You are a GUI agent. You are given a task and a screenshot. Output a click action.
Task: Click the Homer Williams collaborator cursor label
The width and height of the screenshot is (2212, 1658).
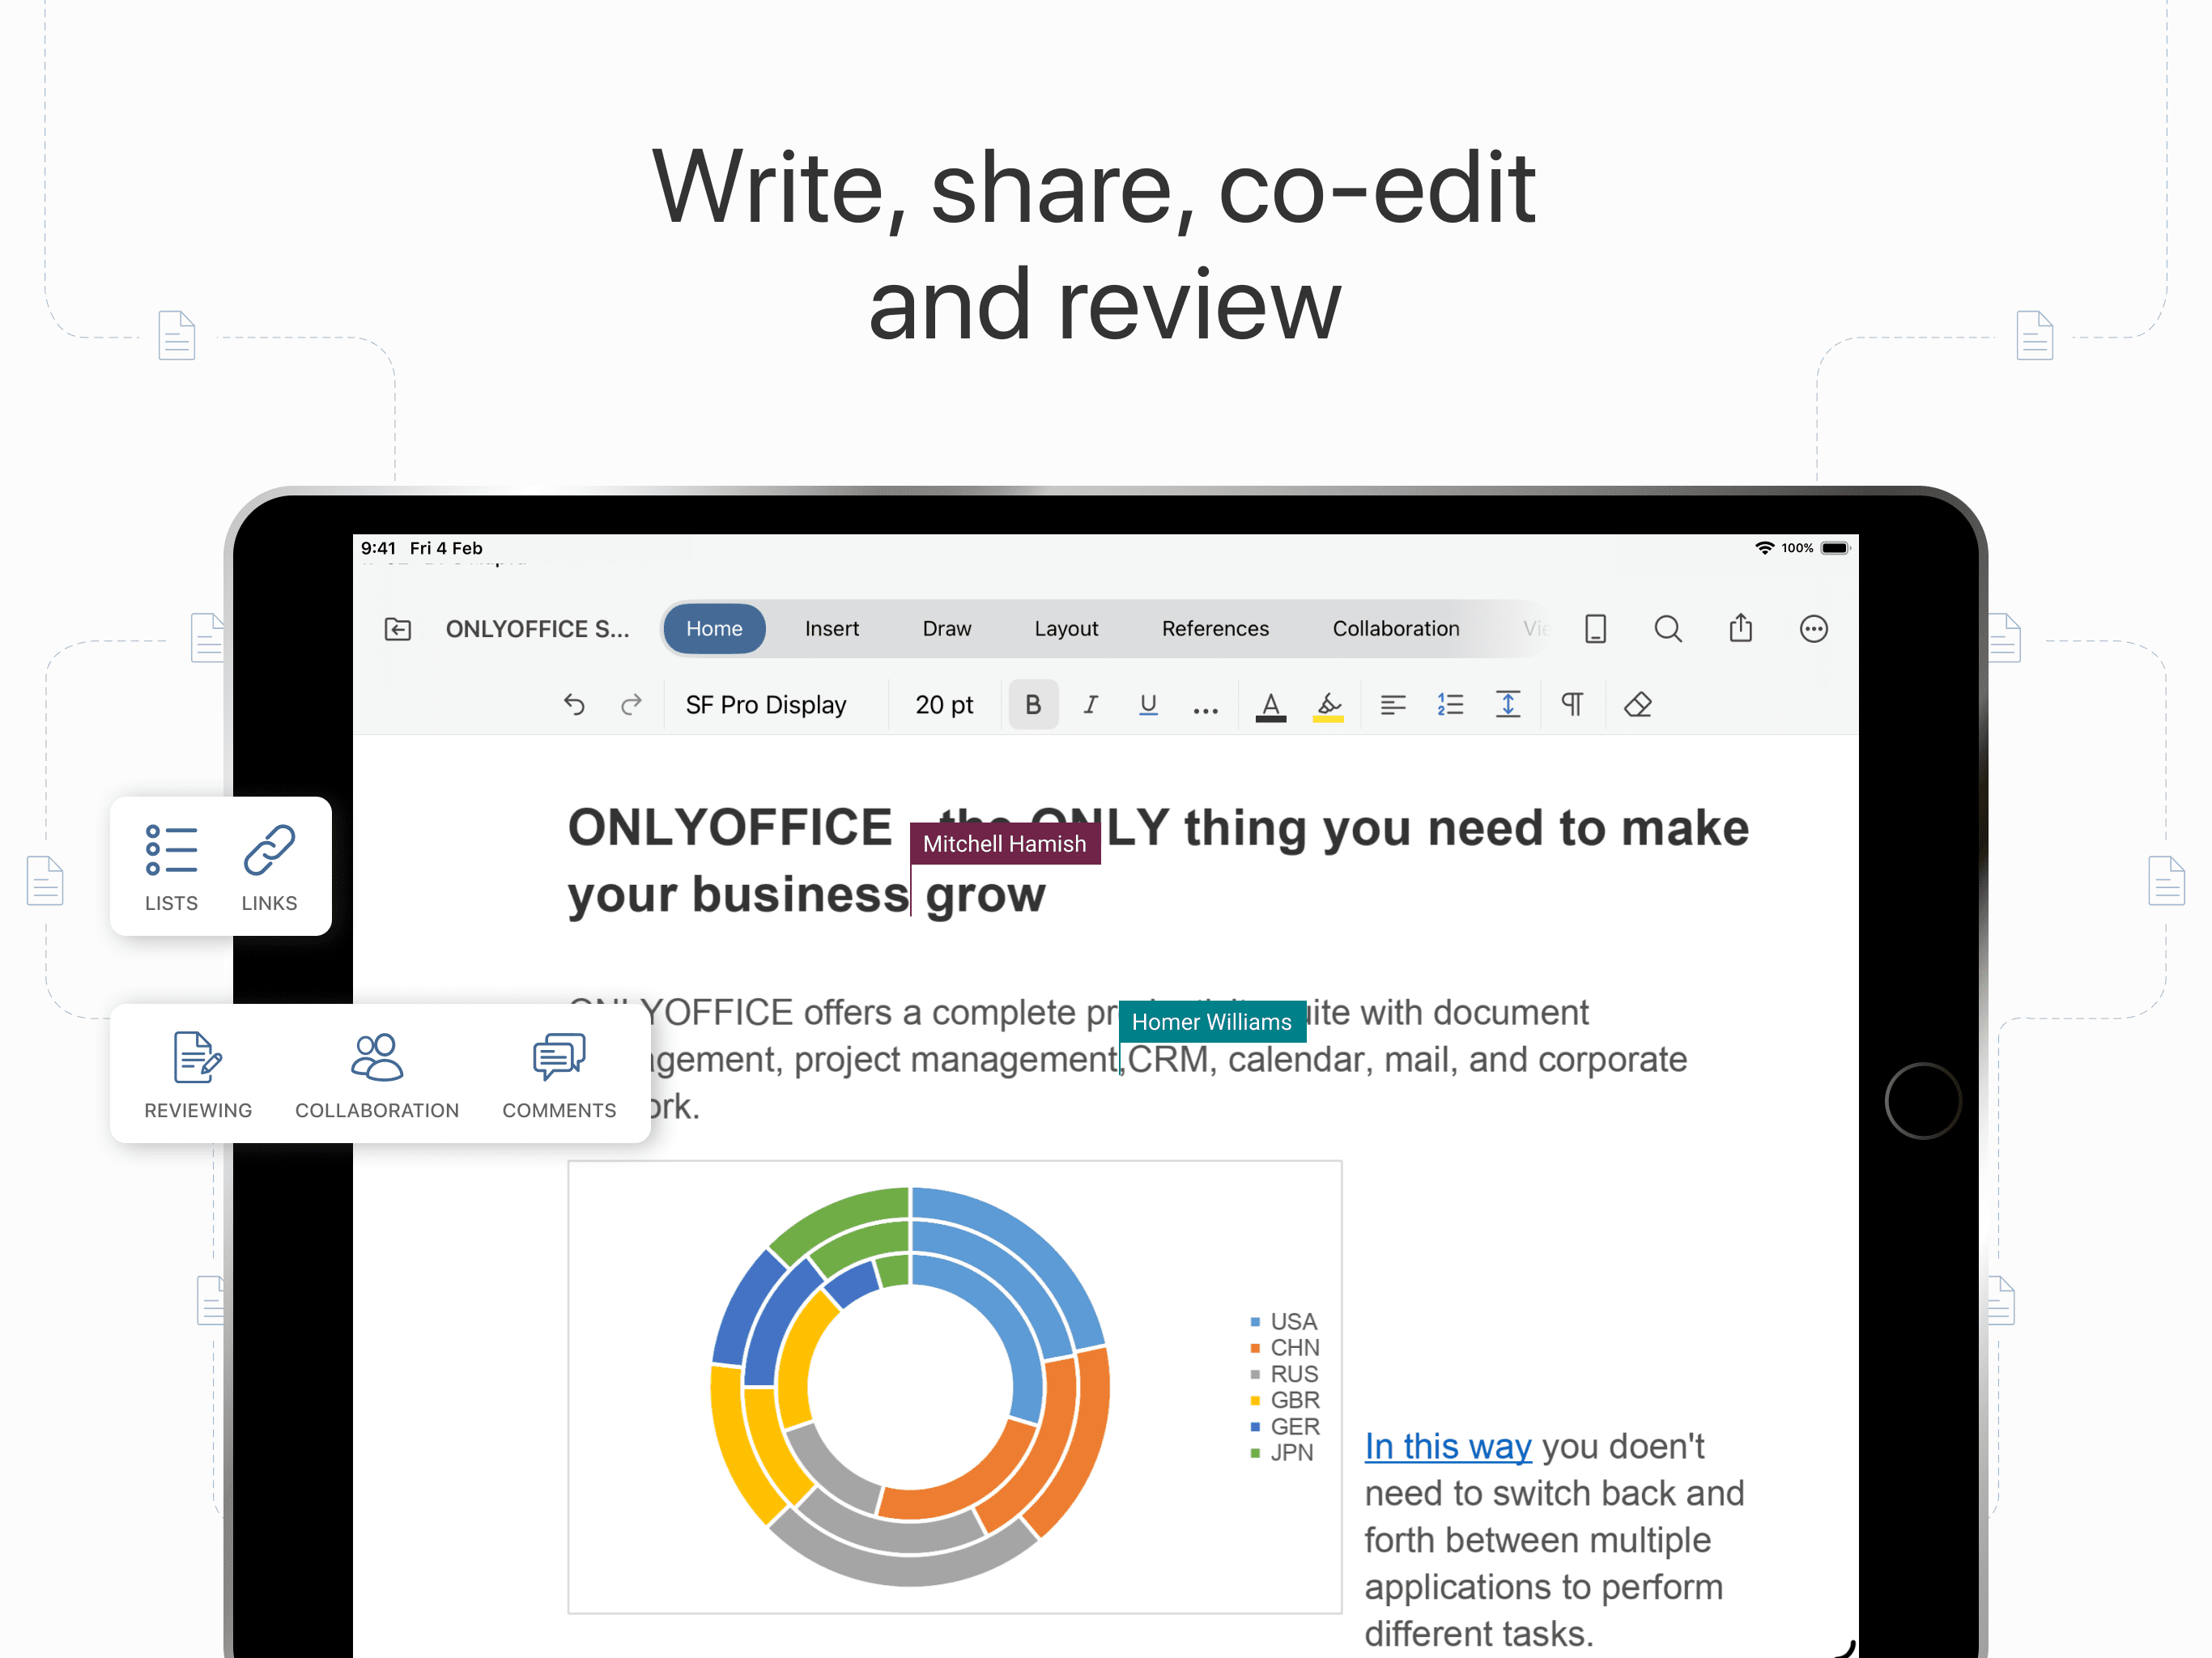point(1212,1021)
